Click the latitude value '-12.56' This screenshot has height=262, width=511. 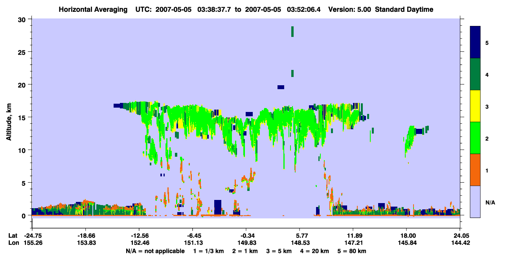pyautogui.click(x=139, y=235)
